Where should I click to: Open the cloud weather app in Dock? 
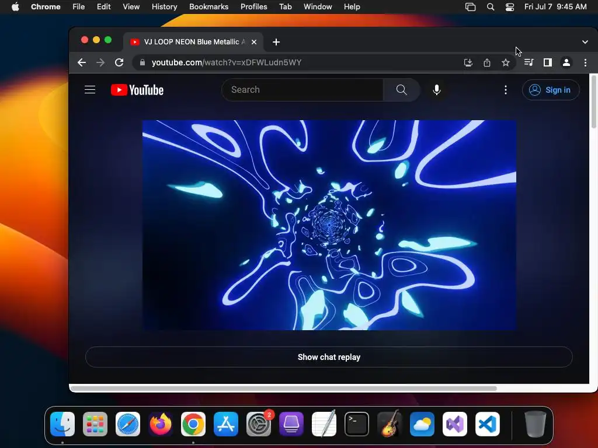tap(422, 424)
